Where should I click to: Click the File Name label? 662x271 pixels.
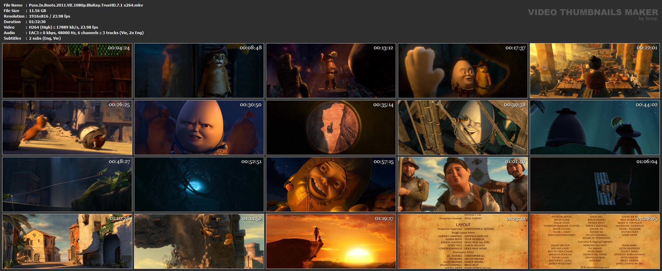13,5
